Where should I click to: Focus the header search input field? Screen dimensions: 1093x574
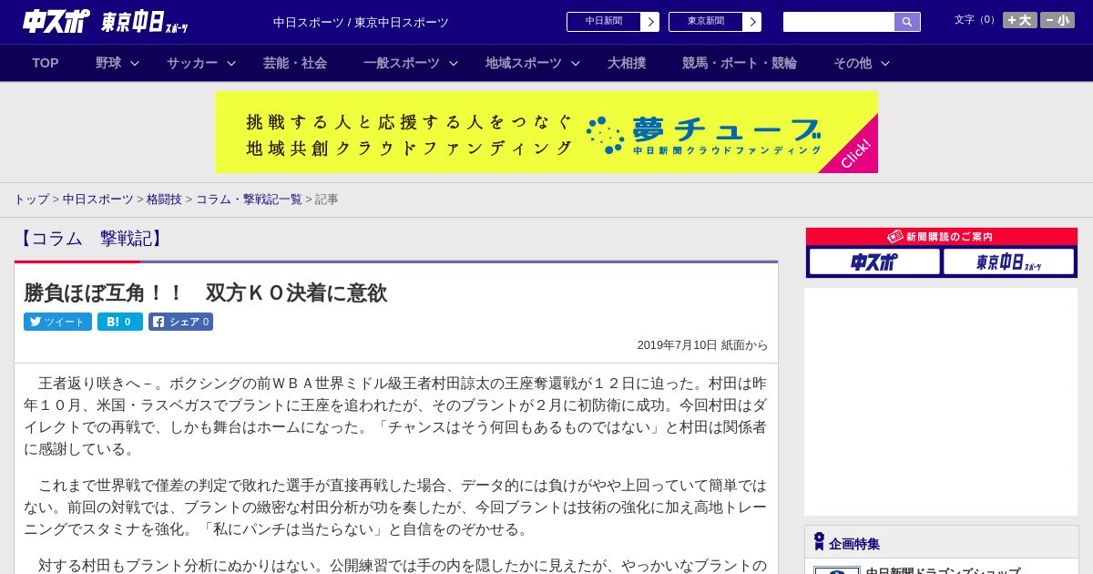tap(839, 22)
